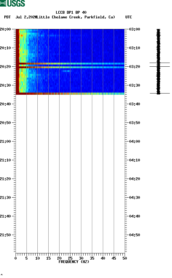Click the '20:00' PDT time label
The image size is (172, 278).
tap(5, 29)
